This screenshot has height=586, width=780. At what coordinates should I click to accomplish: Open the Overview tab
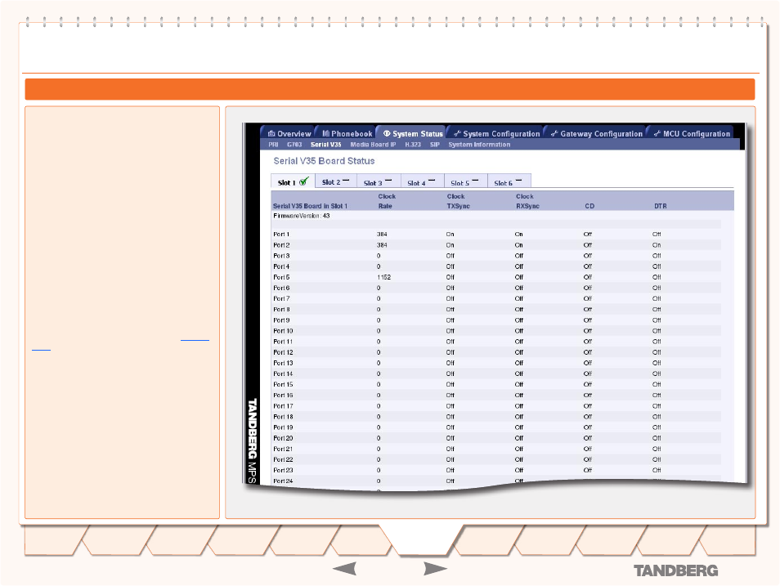[x=288, y=133]
